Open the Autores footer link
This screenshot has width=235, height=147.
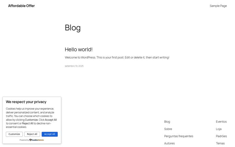pyautogui.click(x=169, y=143)
